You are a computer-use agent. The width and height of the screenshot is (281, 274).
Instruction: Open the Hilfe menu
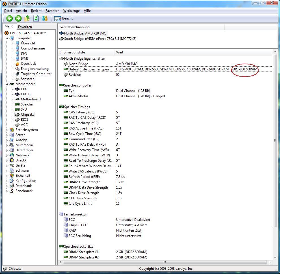click(x=87, y=11)
